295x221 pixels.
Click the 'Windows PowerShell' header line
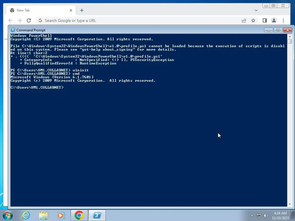(31, 35)
